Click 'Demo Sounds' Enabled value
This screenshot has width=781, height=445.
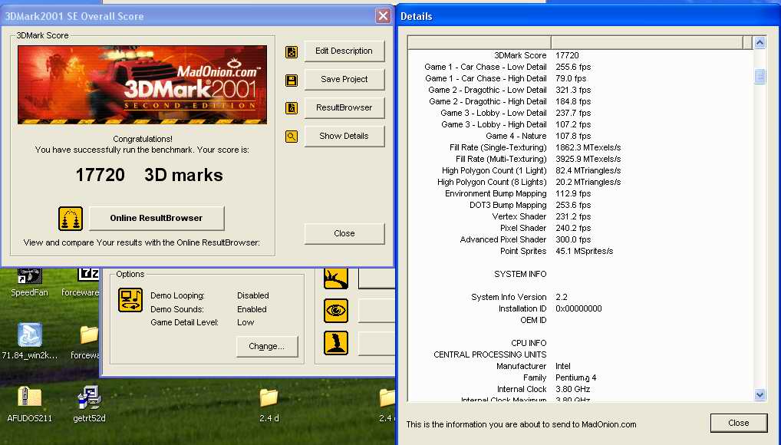[252, 309]
